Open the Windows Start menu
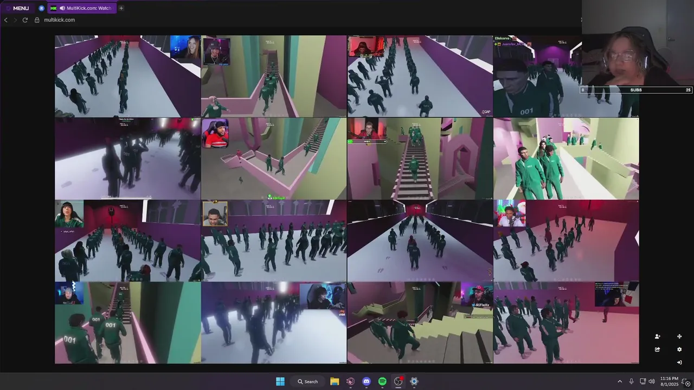This screenshot has height=390, width=694. coord(280,381)
